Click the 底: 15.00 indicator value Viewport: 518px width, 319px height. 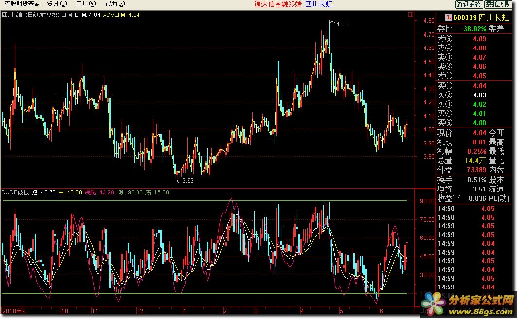tap(157, 192)
